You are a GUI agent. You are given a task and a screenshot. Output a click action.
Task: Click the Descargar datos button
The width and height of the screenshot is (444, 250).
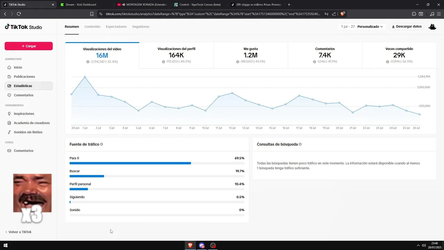coord(407,27)
